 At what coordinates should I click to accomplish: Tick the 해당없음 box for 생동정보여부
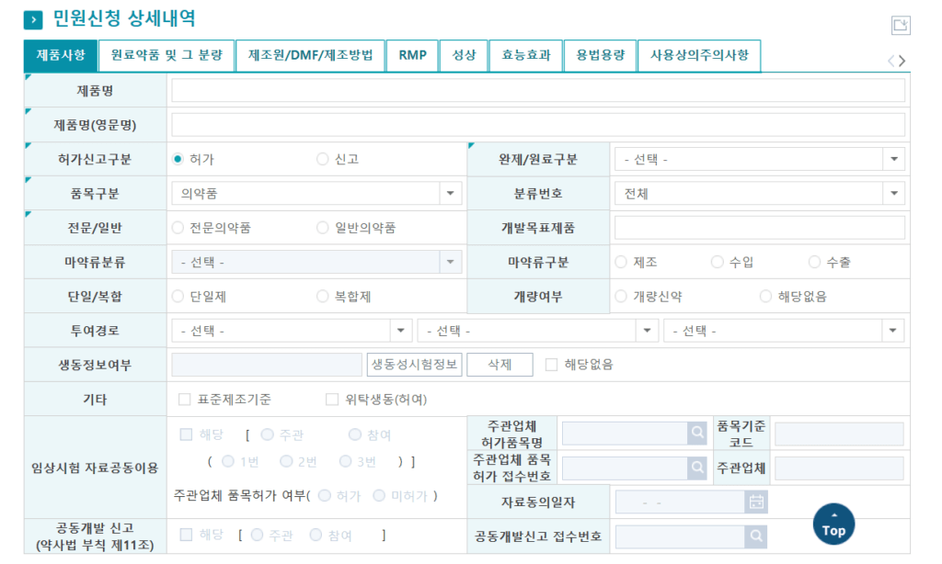[552, 365]
